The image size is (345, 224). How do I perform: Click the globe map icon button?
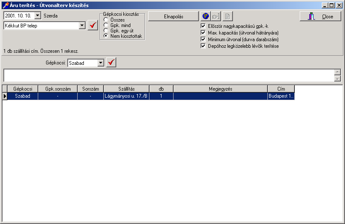[206, 16]
